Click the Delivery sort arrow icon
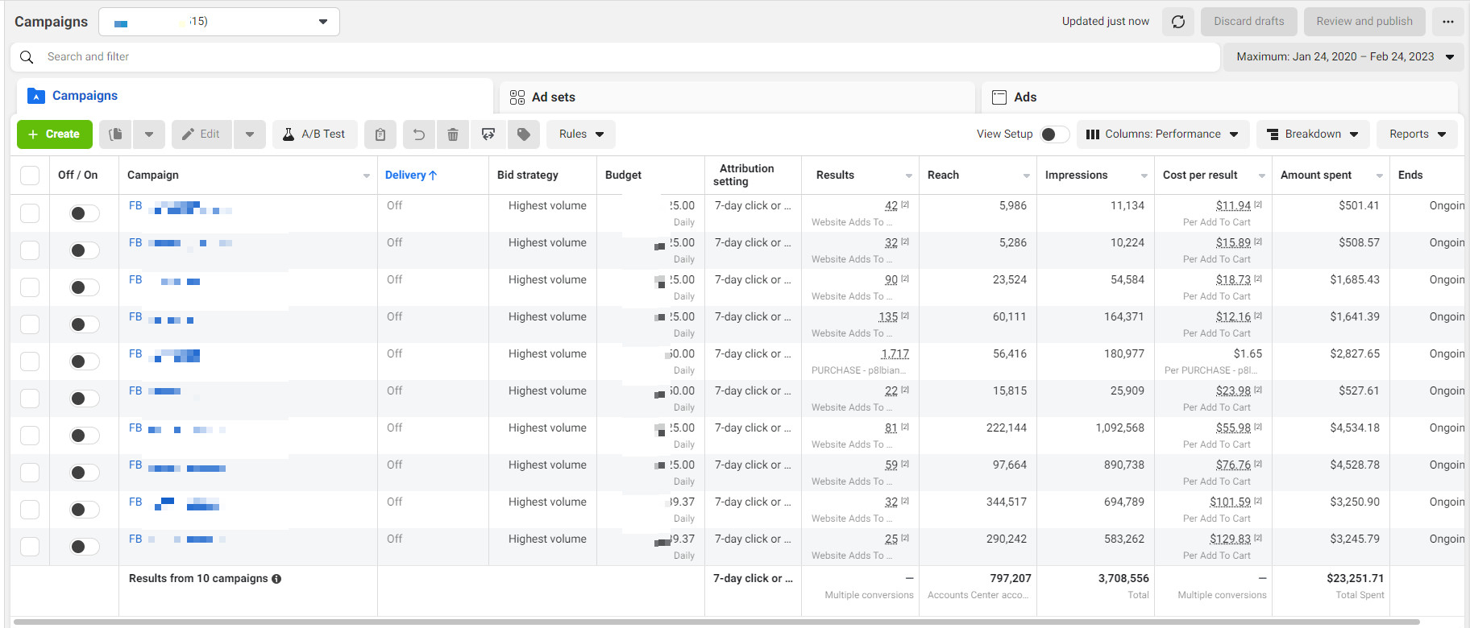The height and width of the screenshot is (628, 1470). [433, 176]
